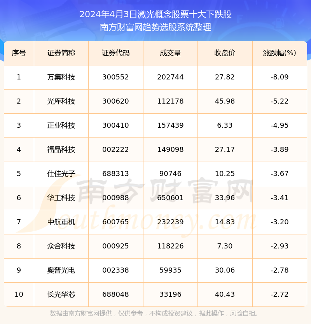This screenshot has height=324, width=311.
Task: Click the 序号 column header
Action: point(19,53)
